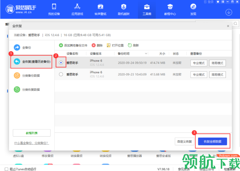Open the 转换视频 tool in main window
The image size is (240, 171).
tap(106, 154)
